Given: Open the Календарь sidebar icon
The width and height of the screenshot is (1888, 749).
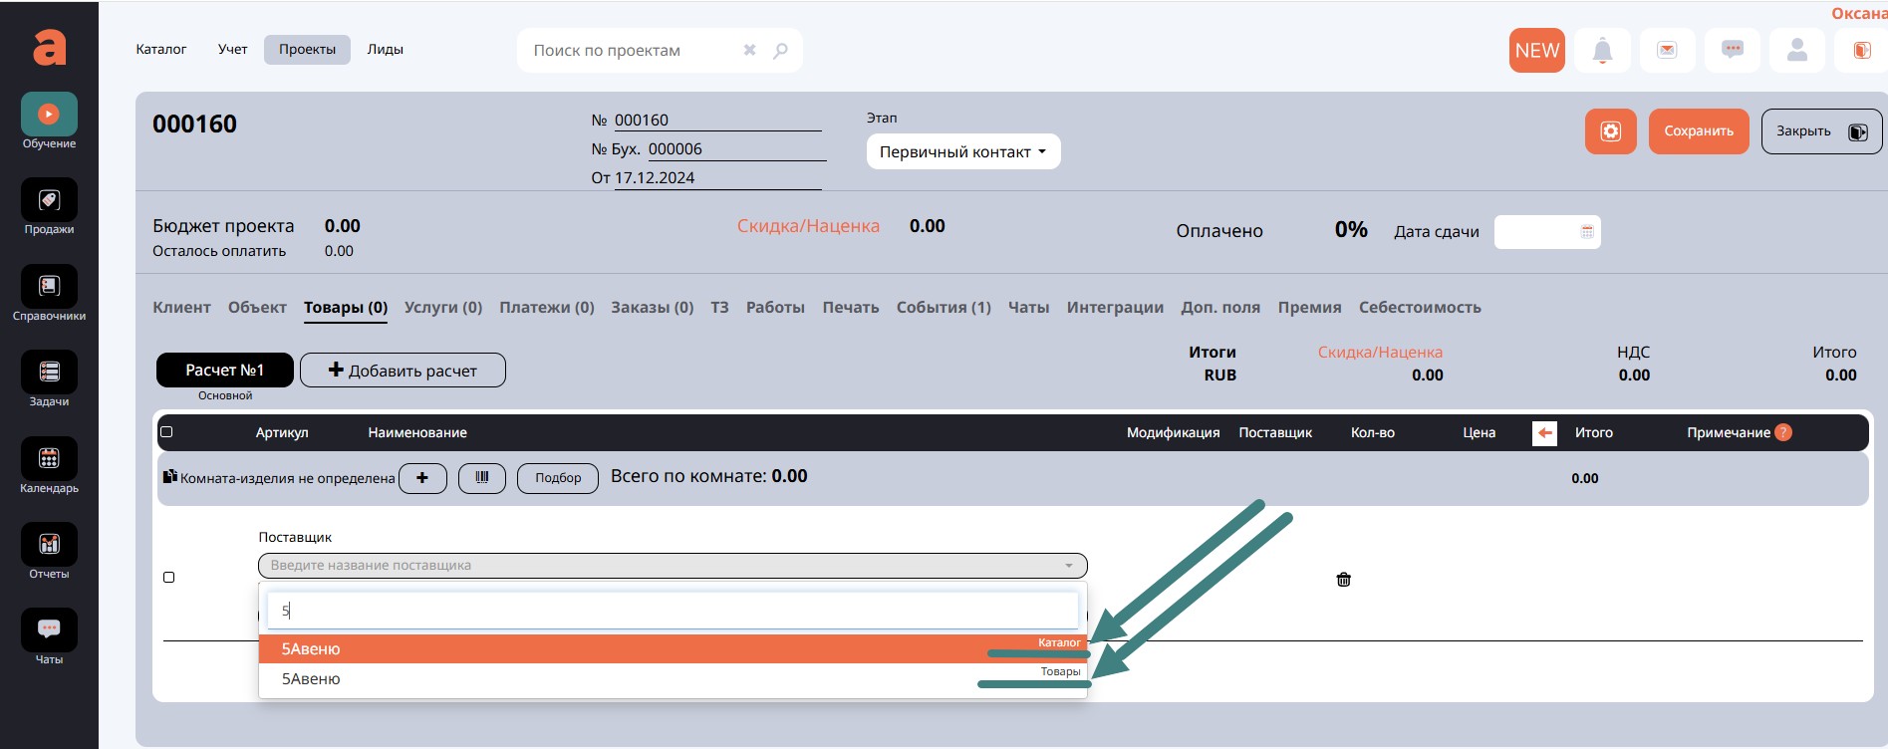Looking at the screenshot, I should point(49,459).
